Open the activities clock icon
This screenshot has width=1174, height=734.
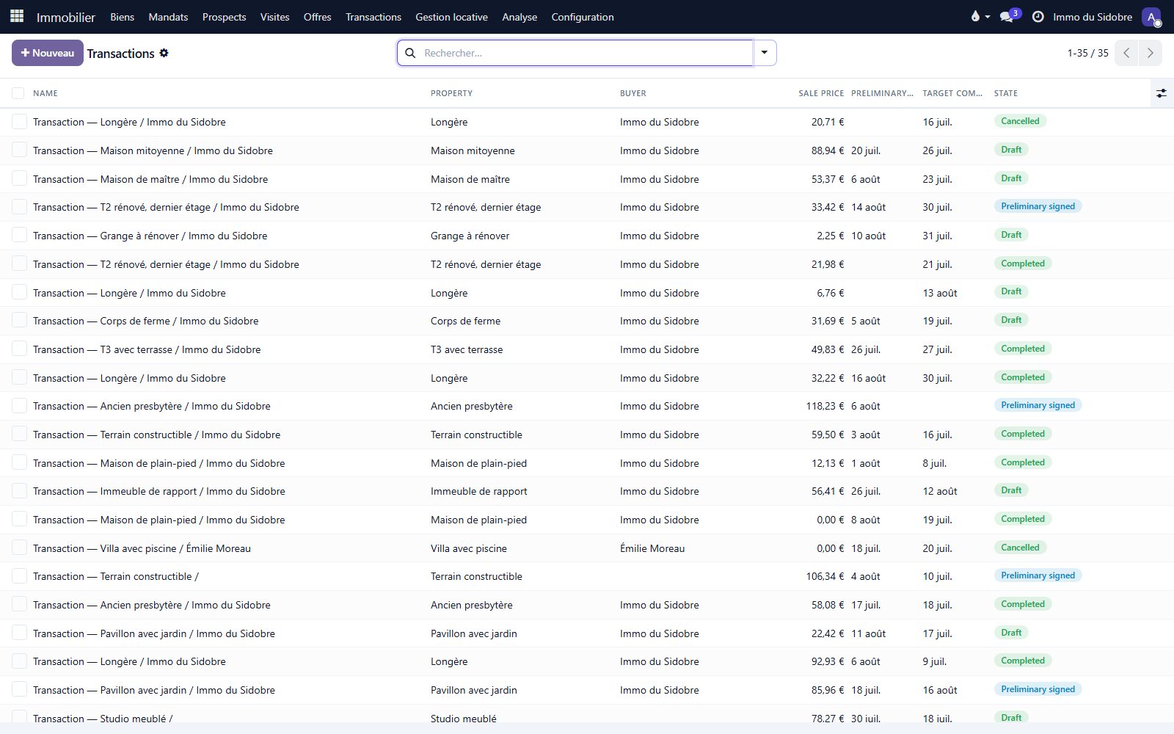[1038, 16]
